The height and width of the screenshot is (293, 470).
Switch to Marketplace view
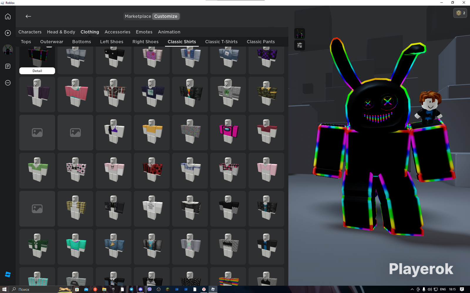click(138, 16)
